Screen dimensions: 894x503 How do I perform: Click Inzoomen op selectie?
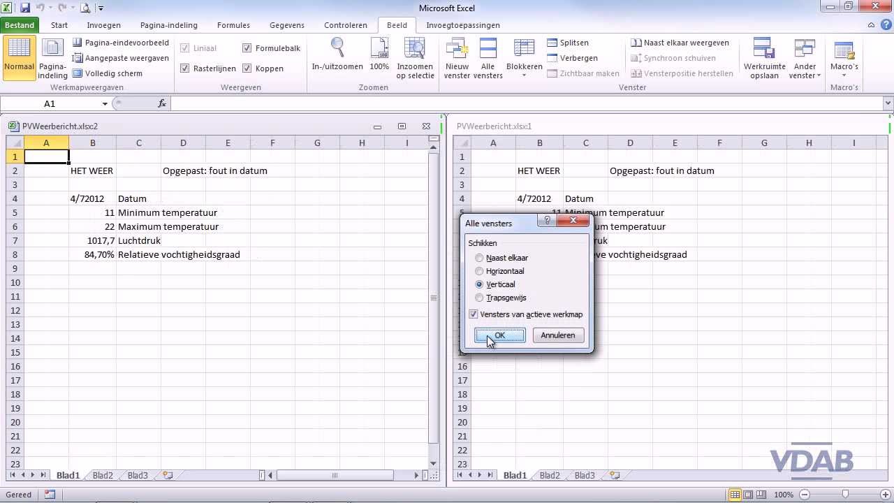point(415,58)
